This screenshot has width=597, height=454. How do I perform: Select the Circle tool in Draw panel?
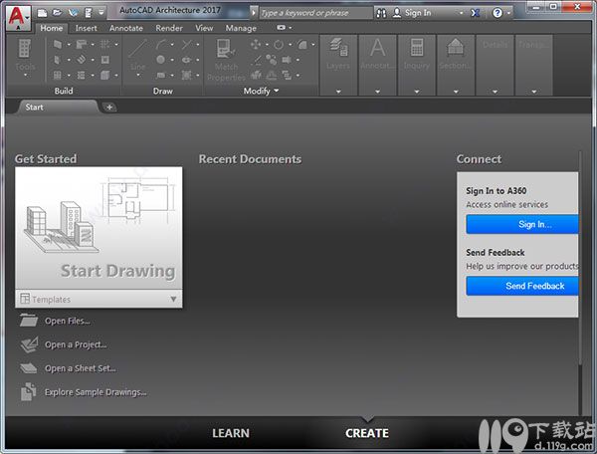[x=160, y=60]
